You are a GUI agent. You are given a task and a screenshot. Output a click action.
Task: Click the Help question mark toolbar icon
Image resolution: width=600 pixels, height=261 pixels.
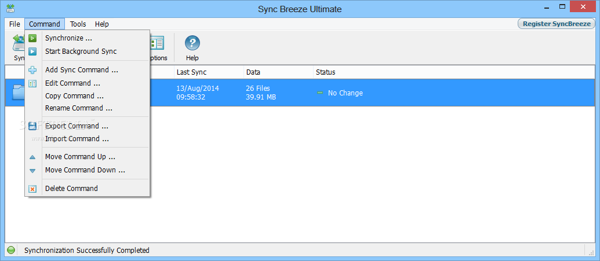[192, 43]
